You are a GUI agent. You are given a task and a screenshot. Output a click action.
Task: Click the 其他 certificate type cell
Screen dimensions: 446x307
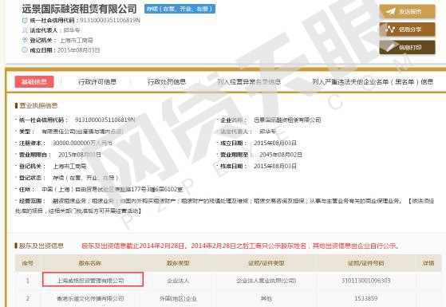266,298
